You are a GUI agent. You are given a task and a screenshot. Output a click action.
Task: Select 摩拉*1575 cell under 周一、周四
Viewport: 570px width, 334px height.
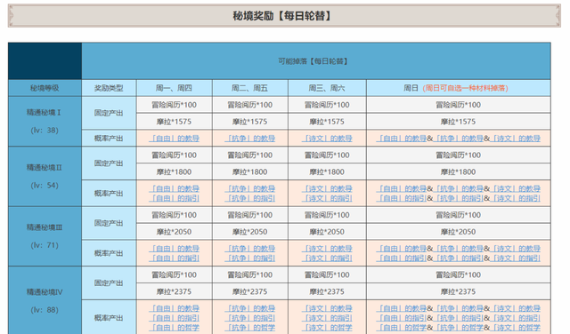175,122
